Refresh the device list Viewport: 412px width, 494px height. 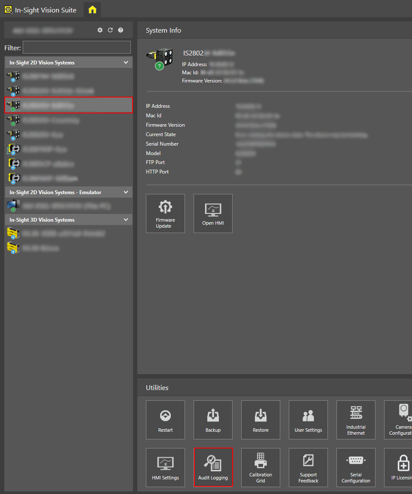[110, 30]
